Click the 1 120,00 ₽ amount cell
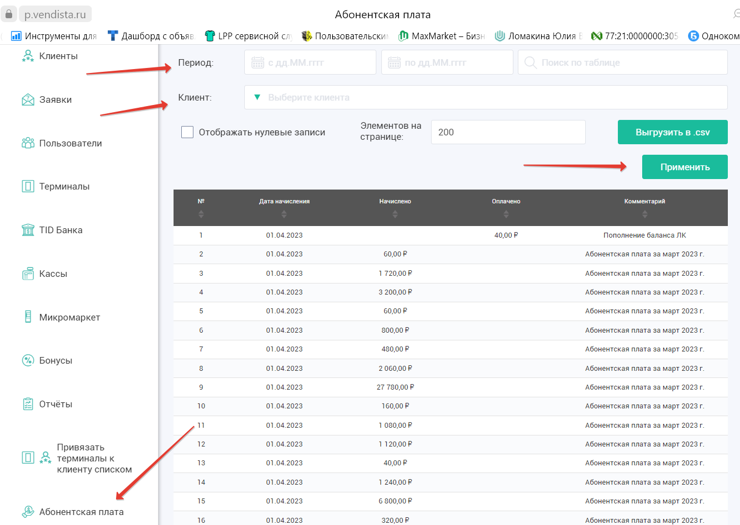The width and height of the screenshot is (740, 525). click(395, 444)
